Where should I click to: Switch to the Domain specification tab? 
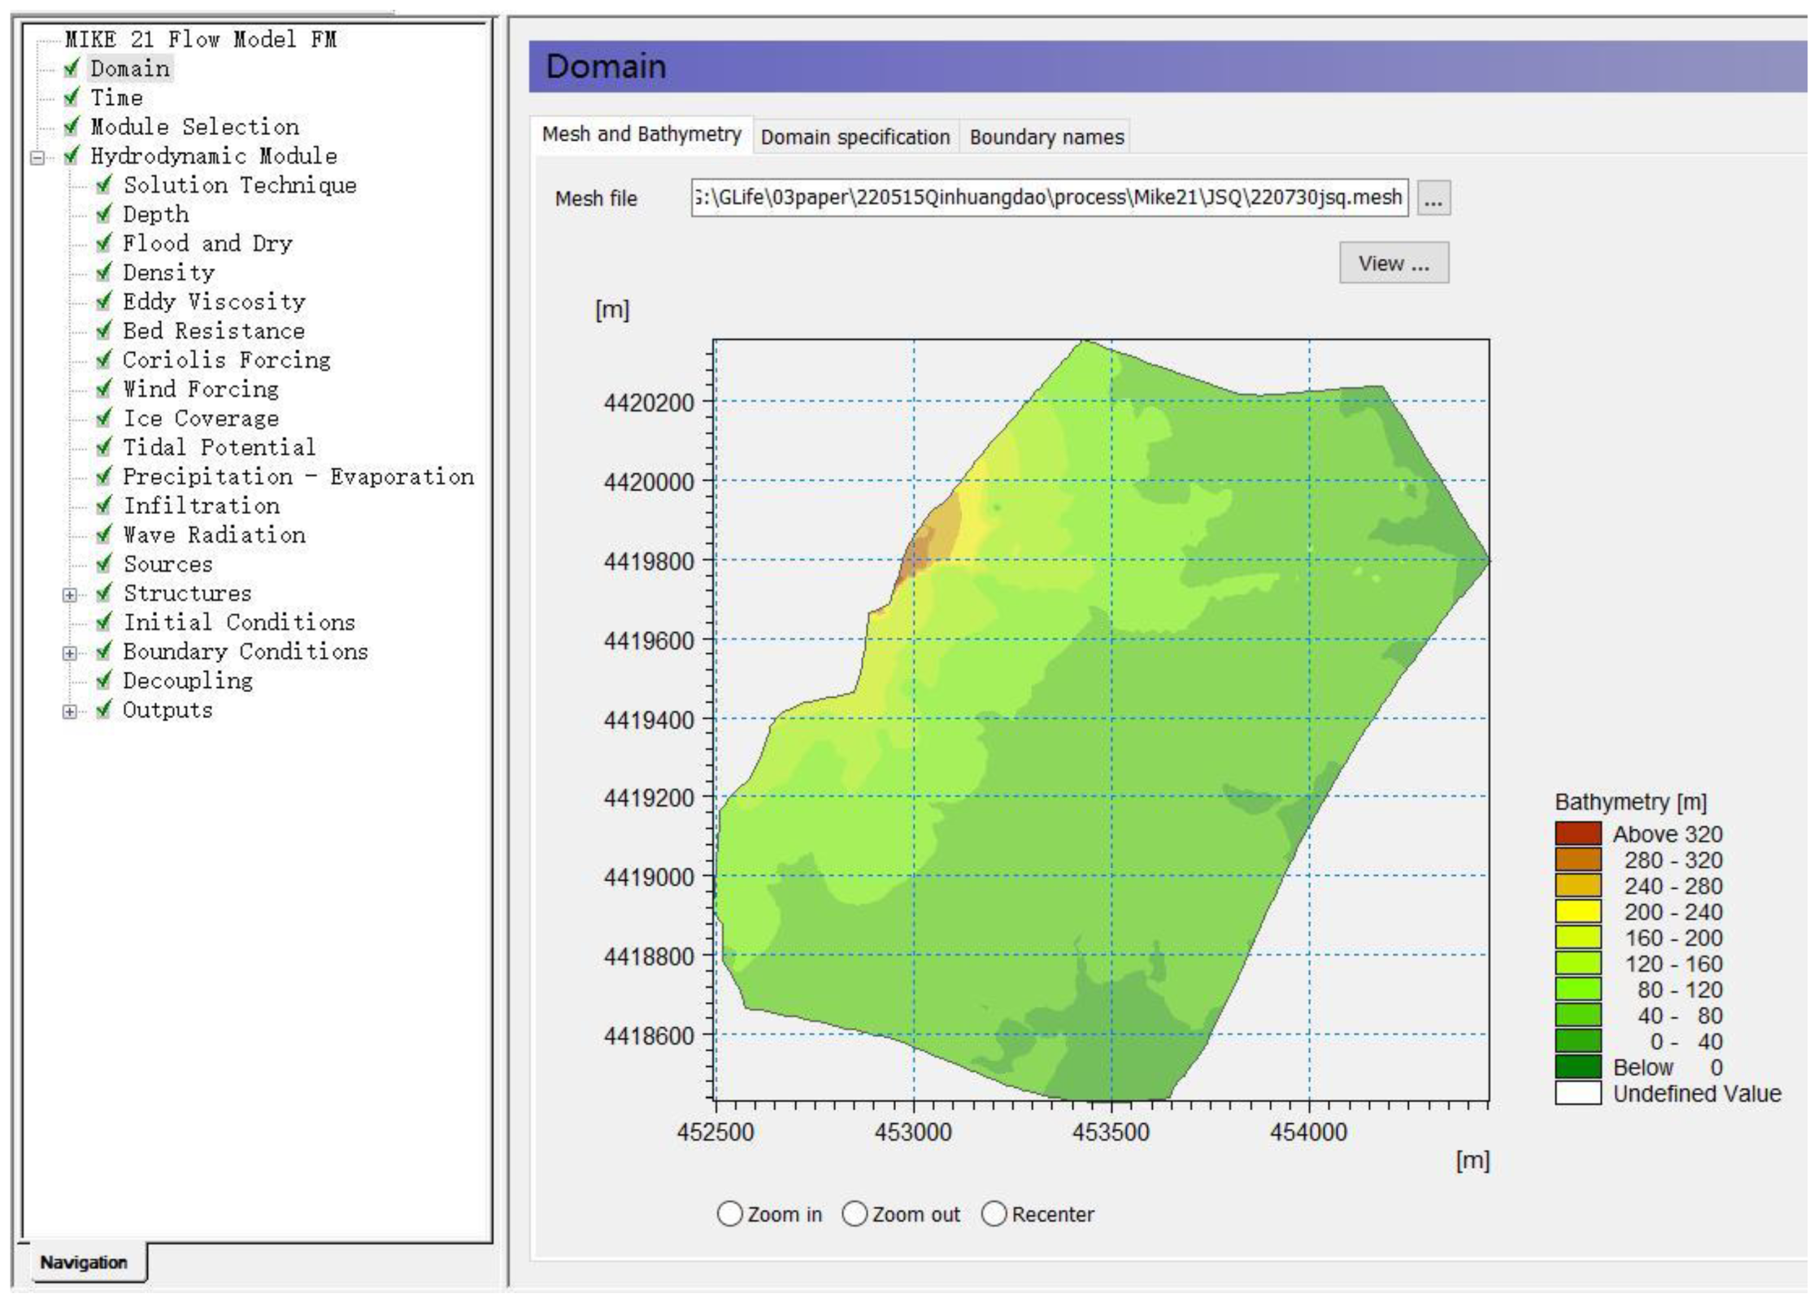click(x=855, y=137)
